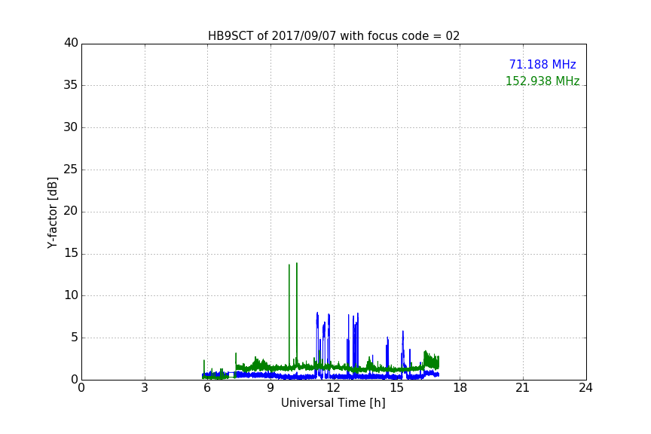651x434 pixels.
Task: Select the green '152.938 MHz' legend label
Action: tap(542, 81)
